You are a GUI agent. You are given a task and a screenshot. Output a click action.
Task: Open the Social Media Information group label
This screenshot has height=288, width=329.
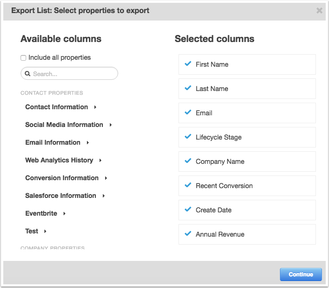[x=64, y=125]
